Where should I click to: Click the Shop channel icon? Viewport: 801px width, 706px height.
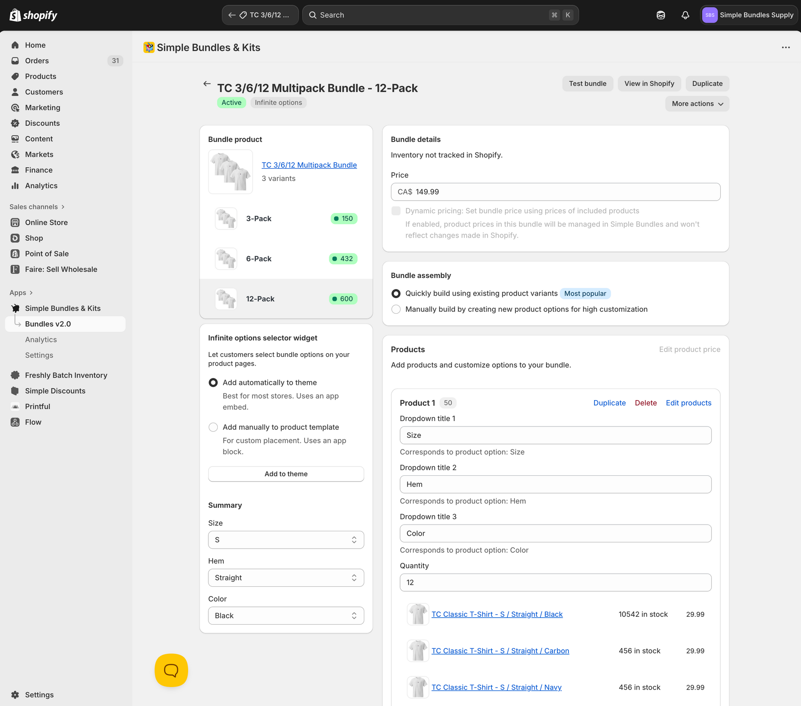click(15, 238)
